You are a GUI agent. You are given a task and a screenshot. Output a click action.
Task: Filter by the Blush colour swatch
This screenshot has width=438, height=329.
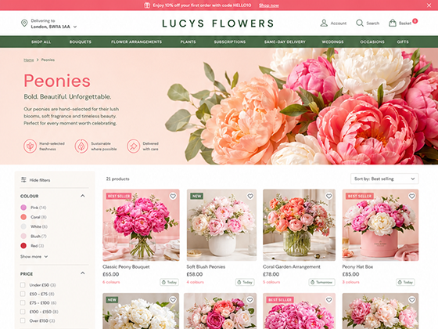point(23,236)
